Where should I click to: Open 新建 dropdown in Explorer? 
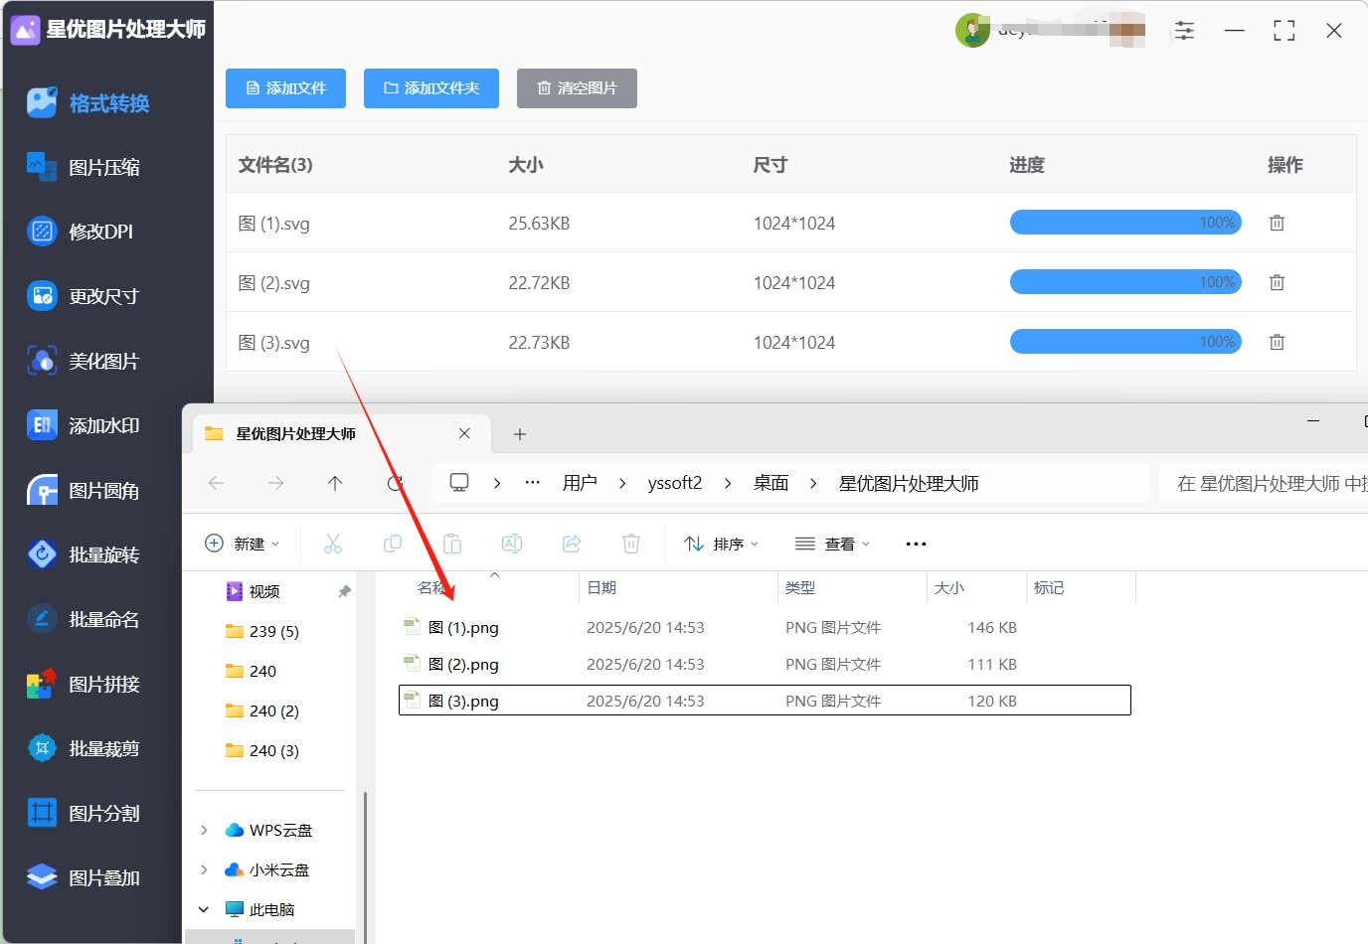242,544
